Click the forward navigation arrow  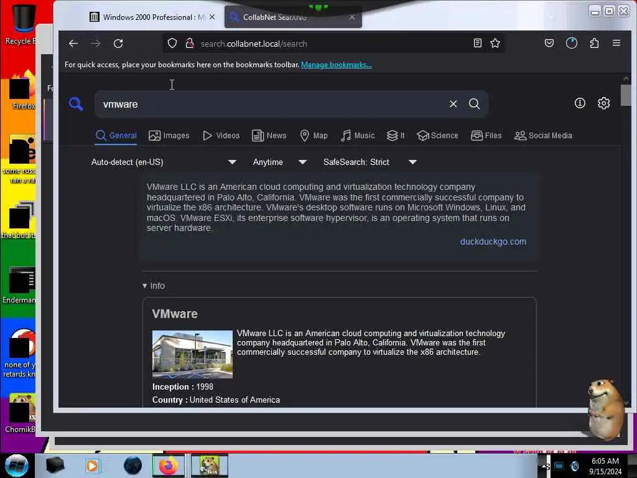(x=95, y=44)
